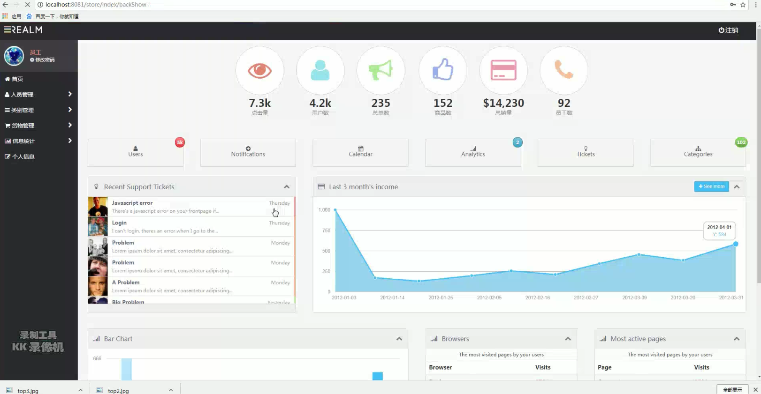The height and width of the screenshot is (394, 761).
Task: Click the Most active pages header icon
Action: point(603,339)
